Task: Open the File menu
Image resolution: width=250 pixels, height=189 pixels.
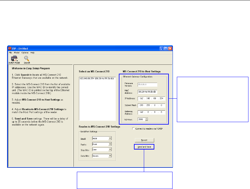Action: pyautogui.click(x=10, y=52)
